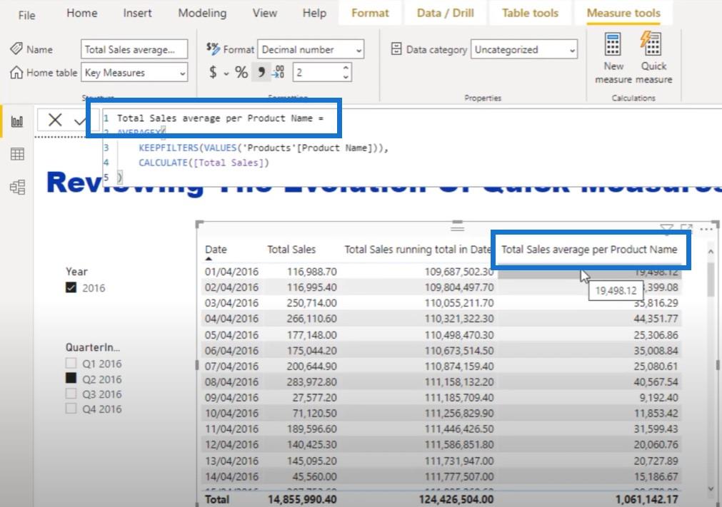Check the Q4 2016 quarter checkbox
This screenshot has width=722, height=507.
click(x=71, y=408)
